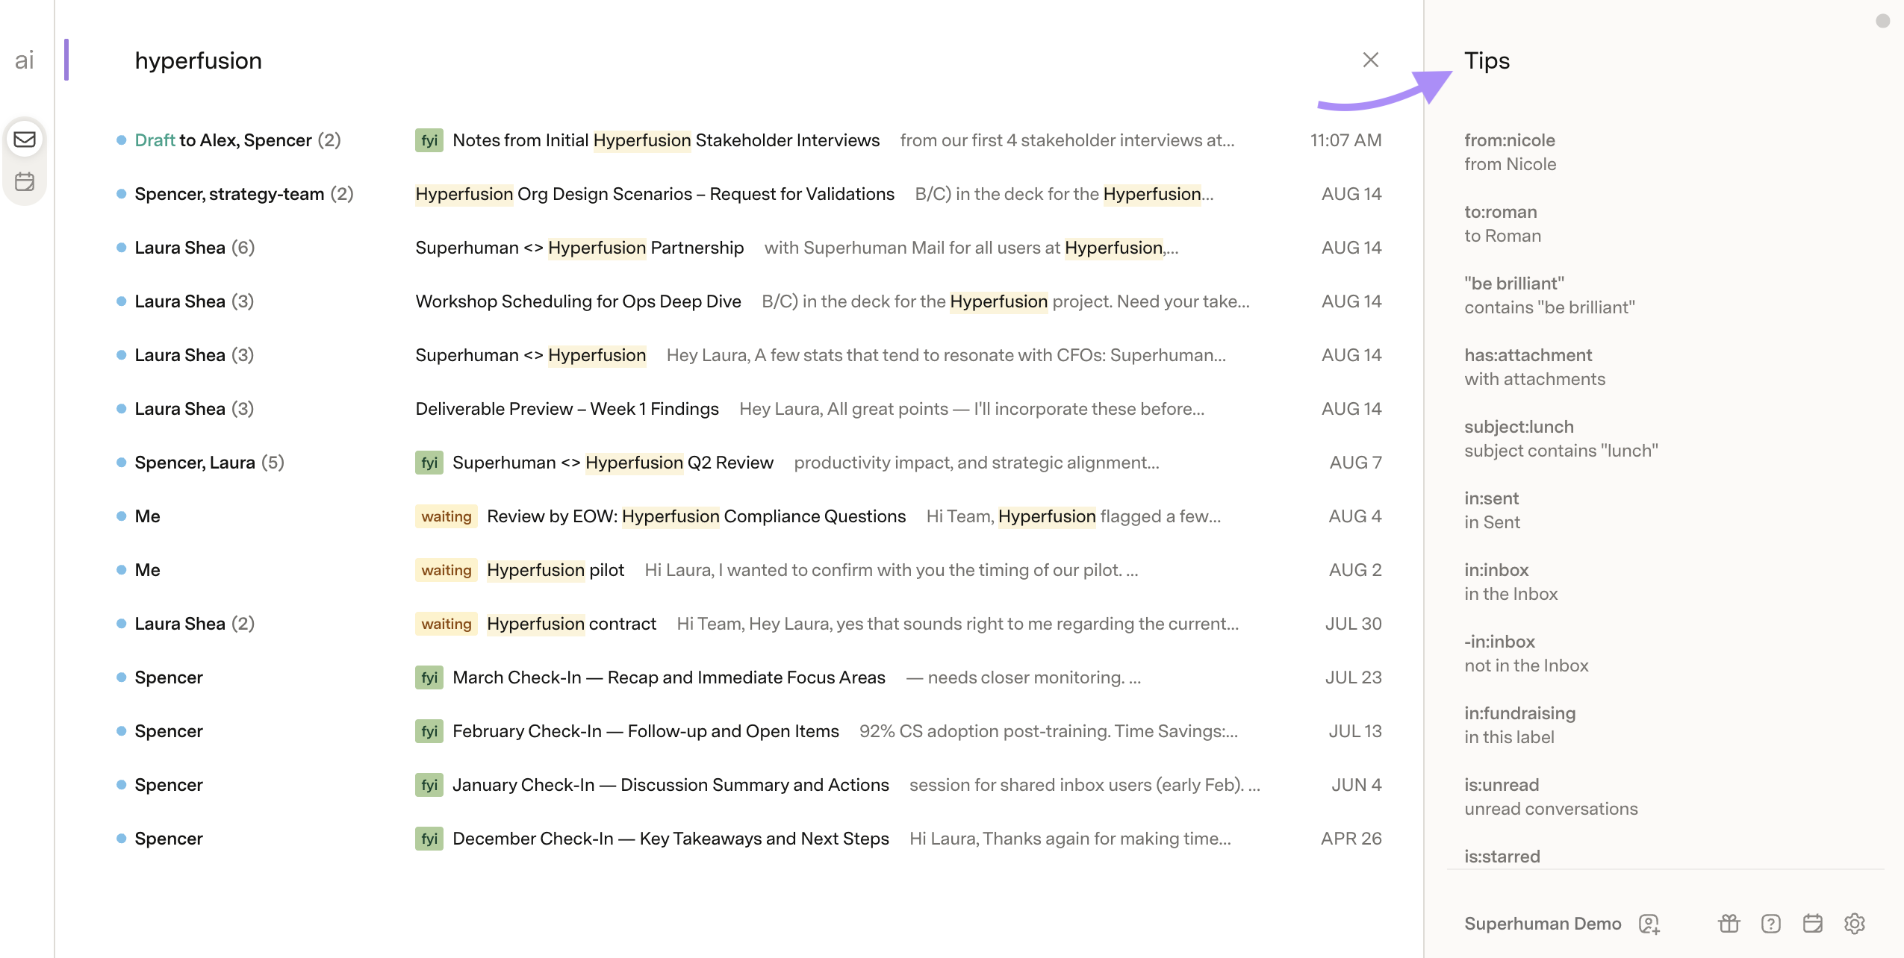Click the AUG 4 date
Screen dimensions: 1904x958
point(1354,516)
